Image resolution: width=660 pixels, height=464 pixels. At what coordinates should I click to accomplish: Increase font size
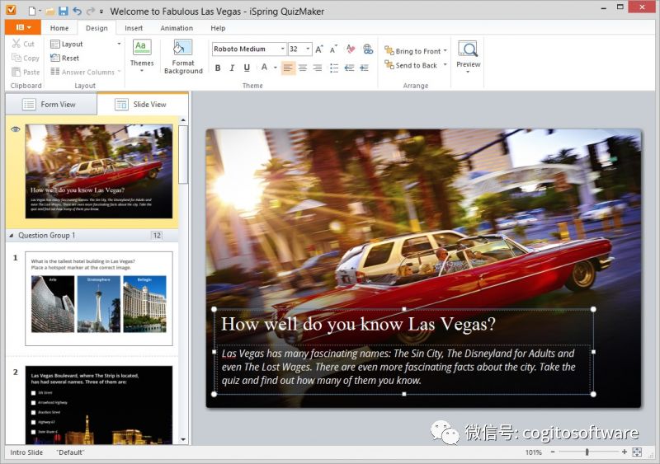(x=319, y=49)
